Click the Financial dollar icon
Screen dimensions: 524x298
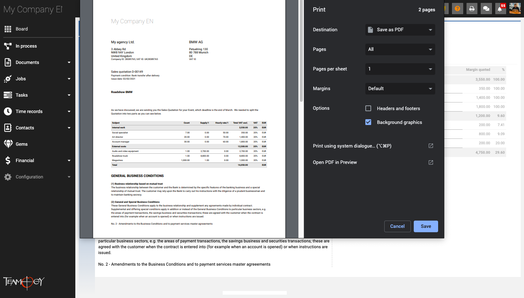(x=8, y=161)
